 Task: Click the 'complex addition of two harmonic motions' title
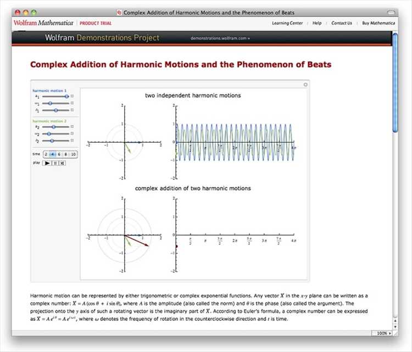coord(193,188)
